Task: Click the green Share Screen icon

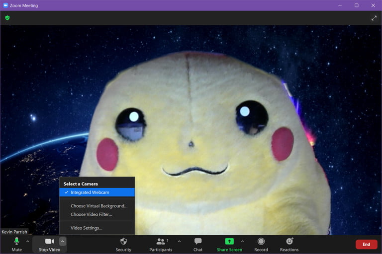Action: pyautogui.click(x=229, y=242)
